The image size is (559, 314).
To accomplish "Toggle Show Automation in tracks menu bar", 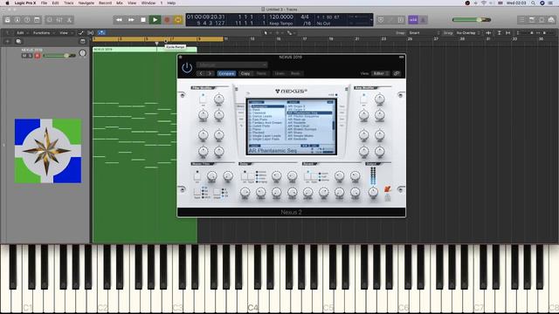I will tap(80, 33).
